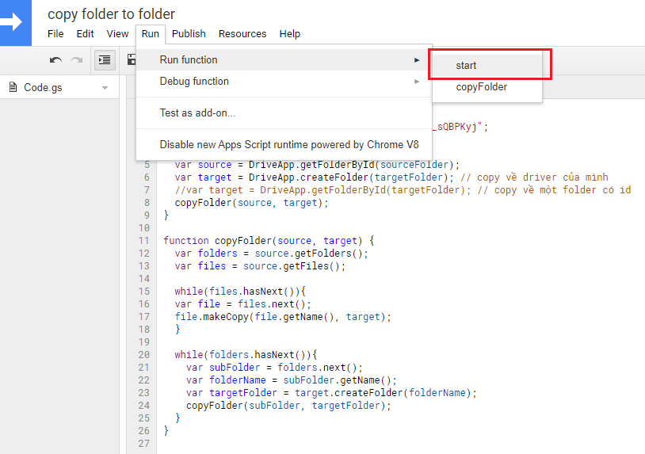
Task: Open the Publish menu
Action: pyautogui.click(x=189, y=34)
